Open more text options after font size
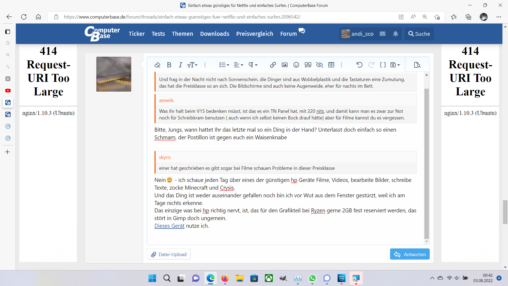508x286 pixels. coord(205,65)
